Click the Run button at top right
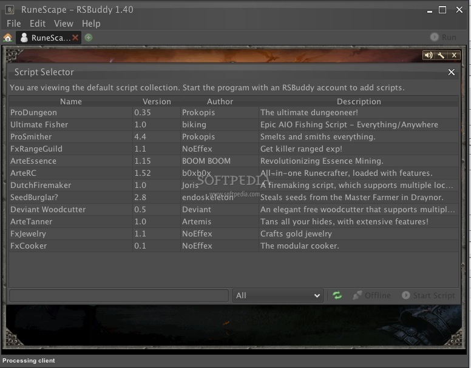Image resolution: width=471 pixels, height=368 pixels. click(x=443, y=37)
